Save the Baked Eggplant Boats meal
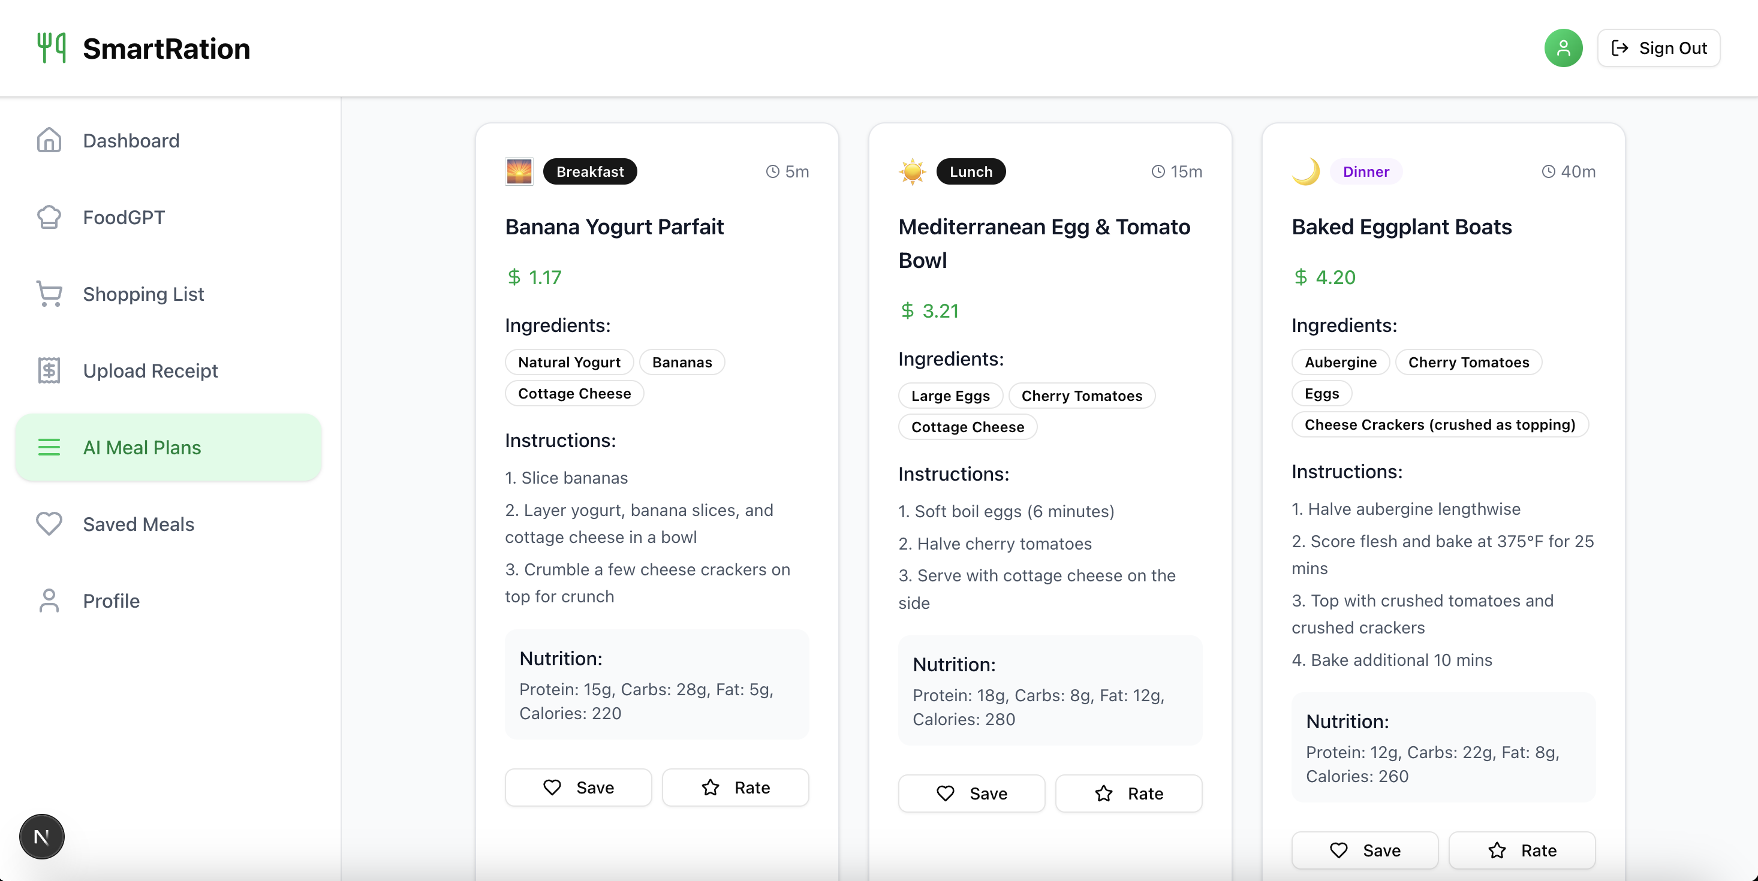 pos(1364,850)
